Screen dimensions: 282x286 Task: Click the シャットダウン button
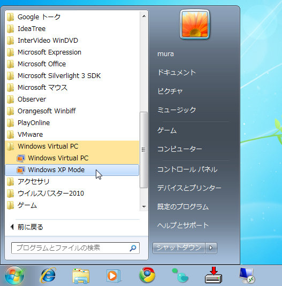179,248
